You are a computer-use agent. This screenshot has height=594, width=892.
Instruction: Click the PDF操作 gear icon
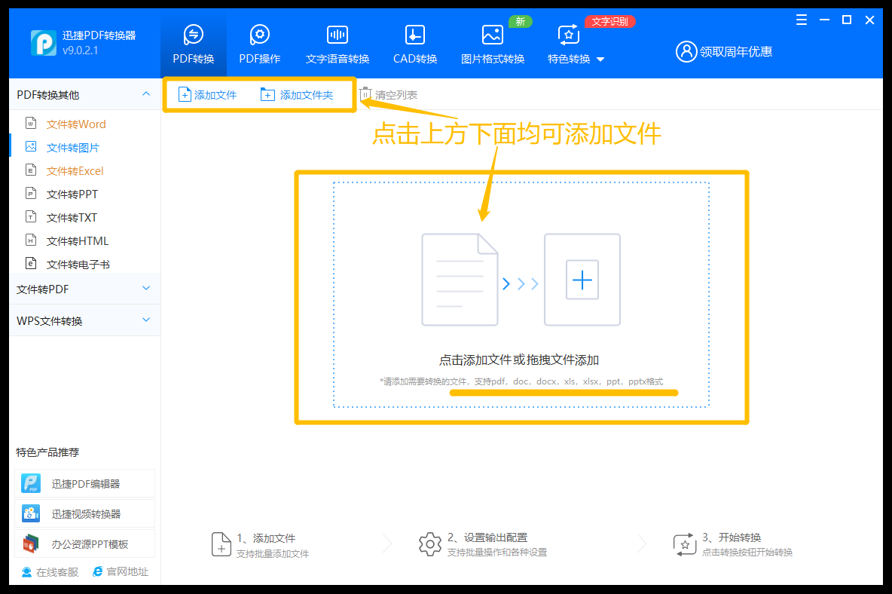(x=259, y=35)
